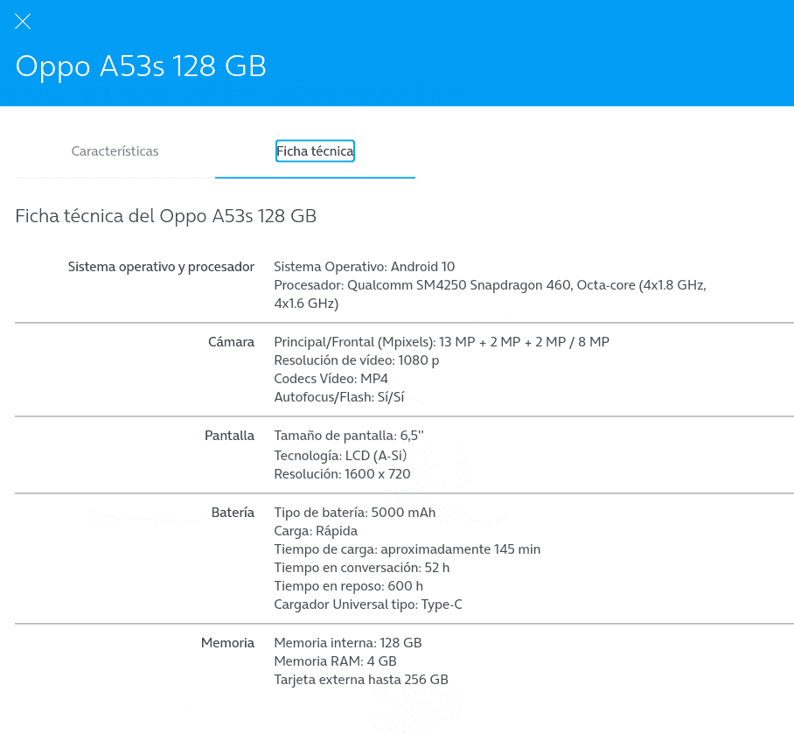Select the Ficha técnica tab
Image resolution: width=794 pixels, height=734 pixels.
click(315, 151)
